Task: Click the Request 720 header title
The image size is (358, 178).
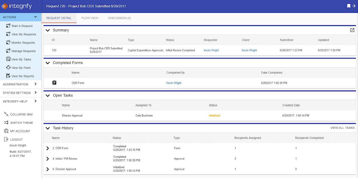Action: [x=86, y=6]
